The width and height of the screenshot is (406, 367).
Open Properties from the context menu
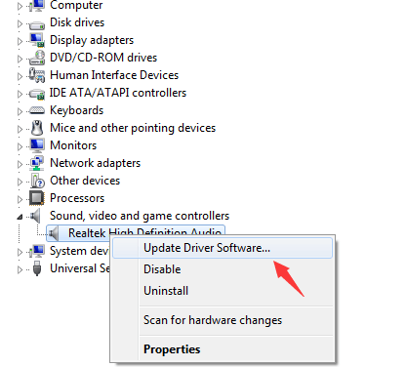pyautogui.click(x=172, y=349)
